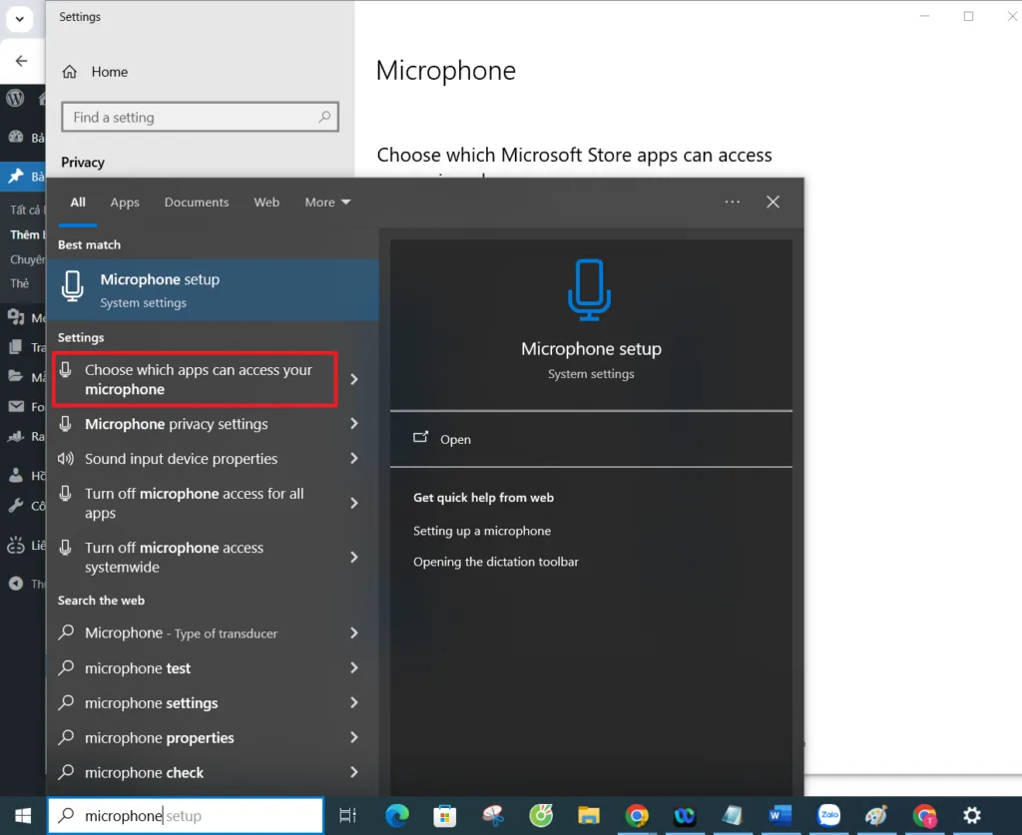
Task: Open the Setting up a microphone web link
Action: (482, 530)
